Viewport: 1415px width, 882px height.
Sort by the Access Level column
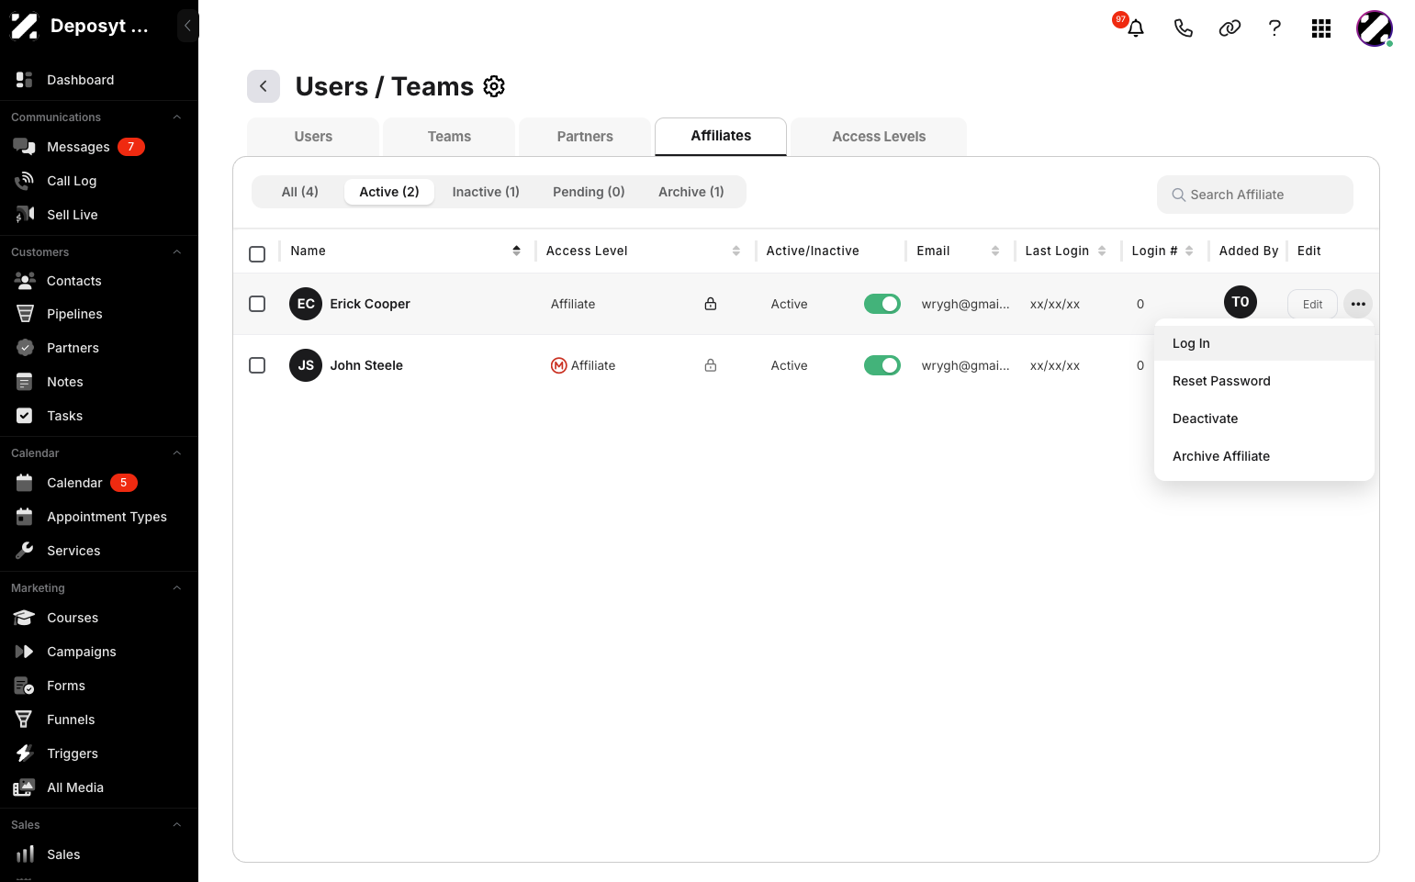tap(736, 251)
